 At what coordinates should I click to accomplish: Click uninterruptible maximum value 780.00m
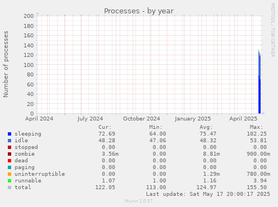point(258,174)
